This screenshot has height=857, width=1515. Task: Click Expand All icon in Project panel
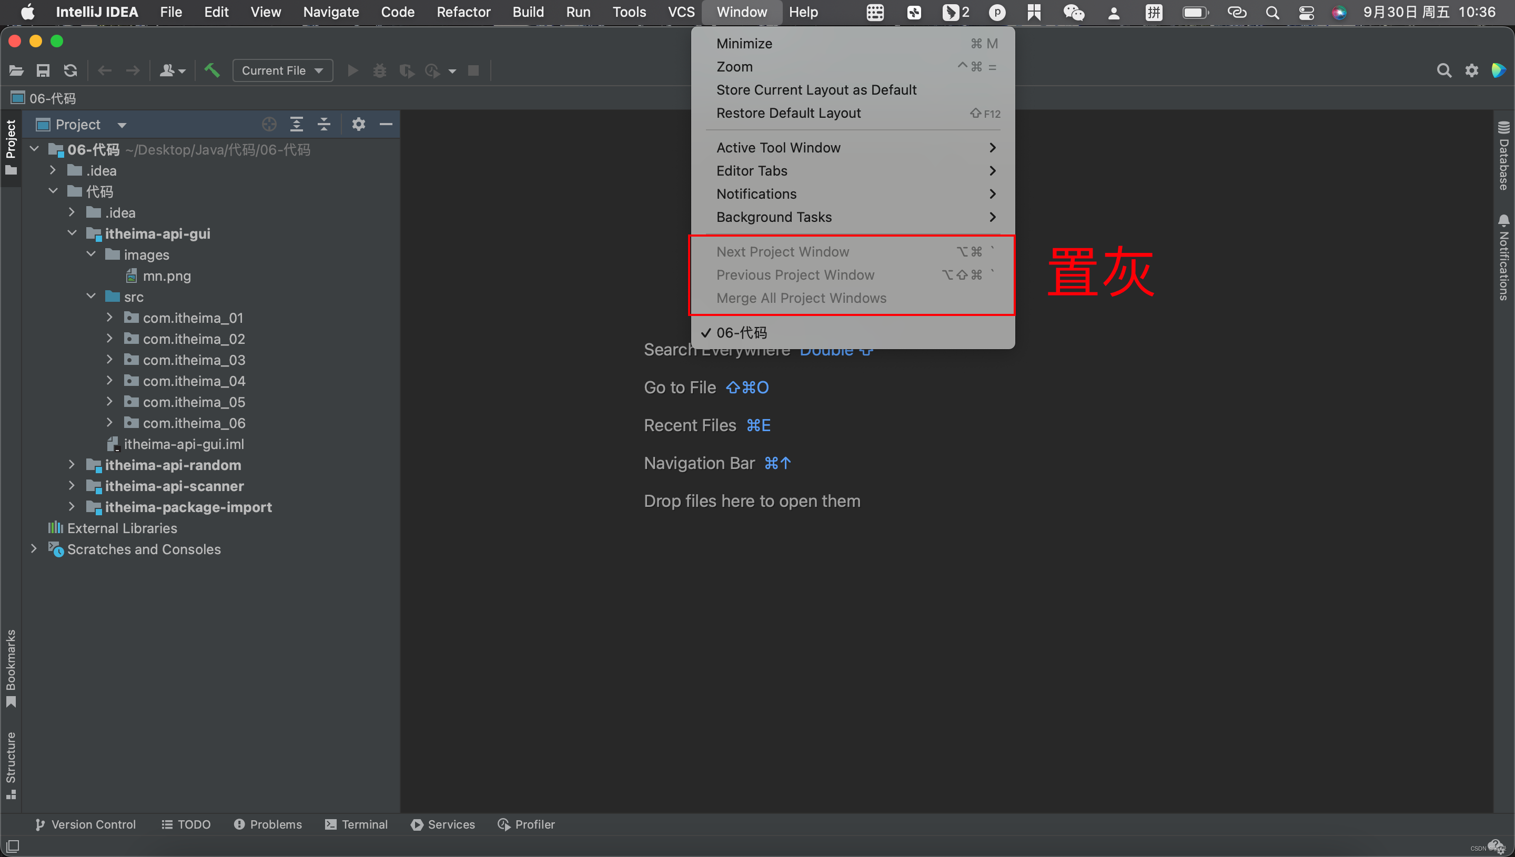click(x=296, y=124)
